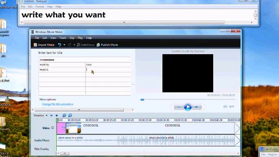Click the Title Overlay track label
The height and width of the screenshot is (157, 279).
point(41,149)
